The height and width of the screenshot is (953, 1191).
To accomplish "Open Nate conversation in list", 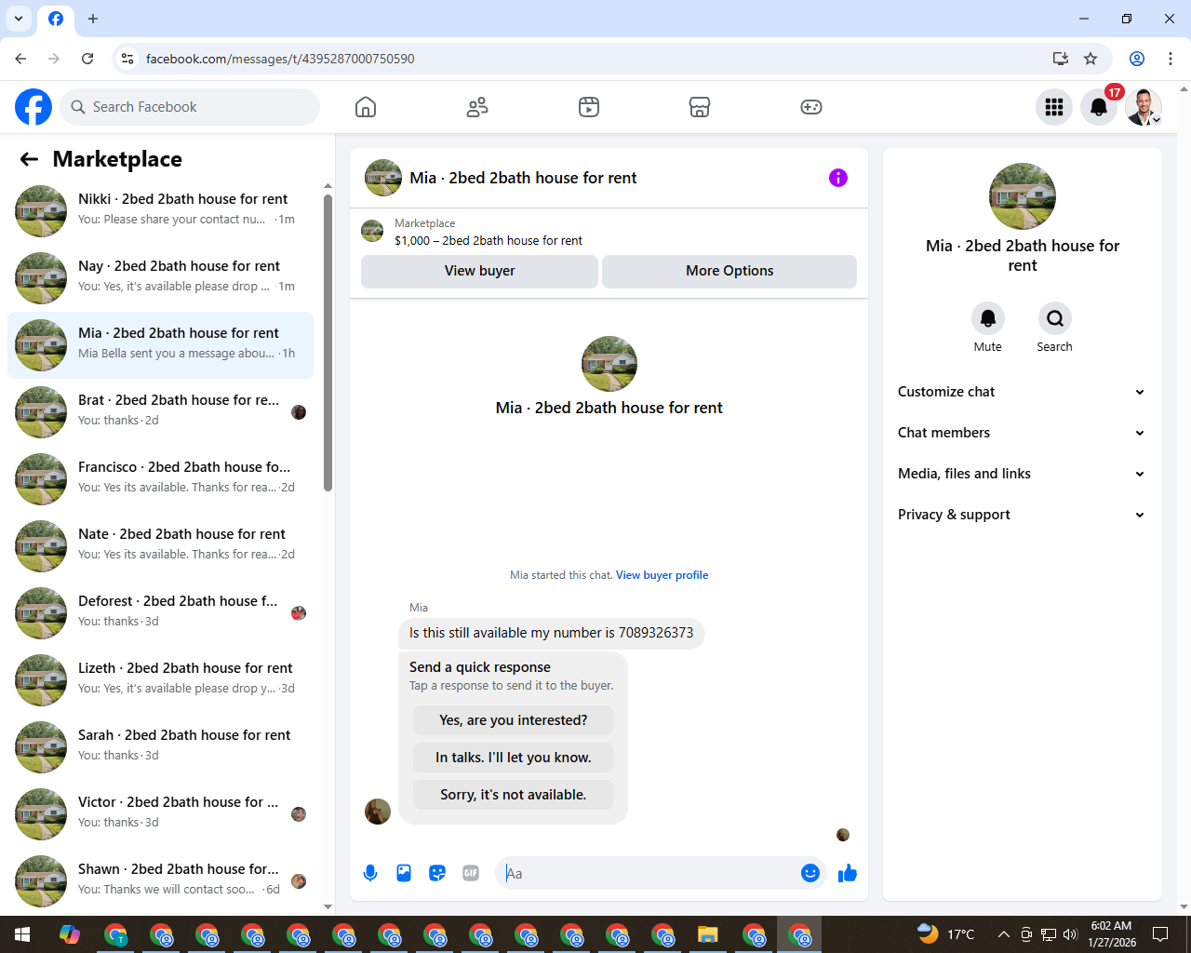I will (160, 545).
